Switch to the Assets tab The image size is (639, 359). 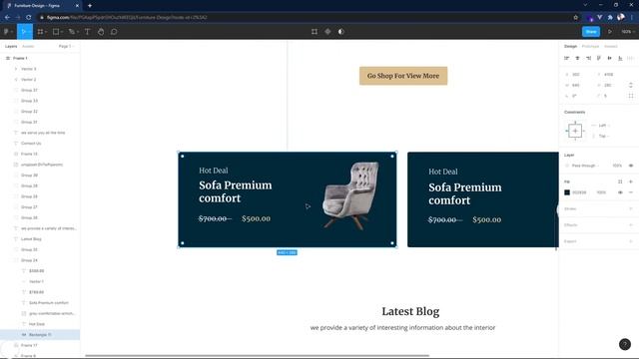tap(28, 47)
